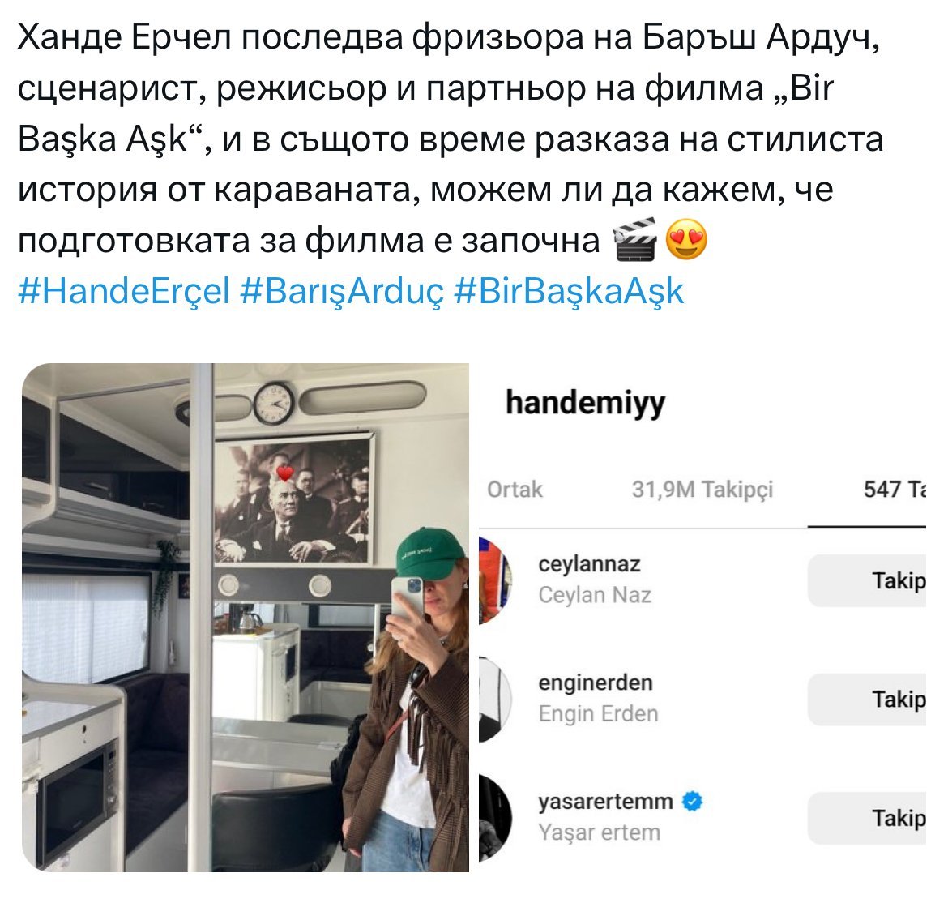Click ceylannaz profile avatar
Image resolution: width=948 pixels, height=903 pixels.
[495, 580]
